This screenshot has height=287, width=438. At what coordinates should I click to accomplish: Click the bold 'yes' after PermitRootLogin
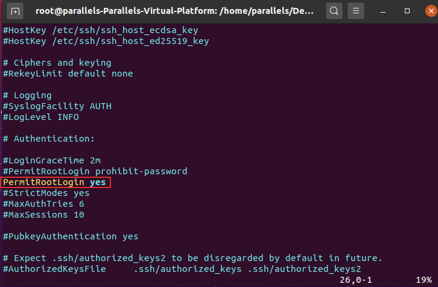pos(98,183)
